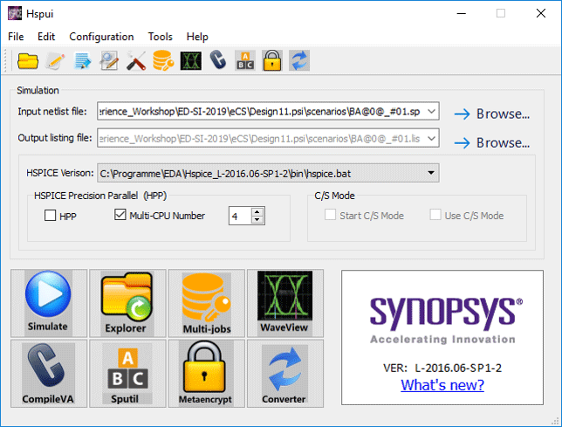562x427 pixels.
Task: Open the HSPICE Version dropdown
Action: pos(268,173)
